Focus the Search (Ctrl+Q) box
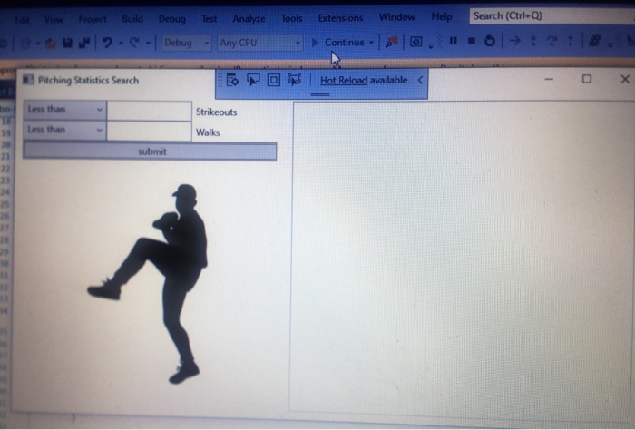The height and width of the screenshot is (430, 635). click(x=552, y=15)
